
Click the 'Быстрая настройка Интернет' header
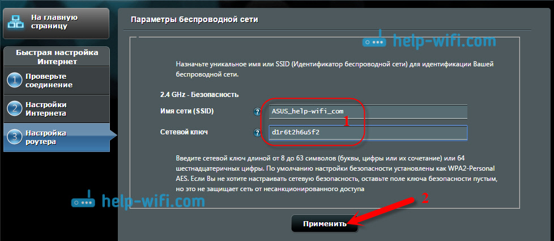coord(57,57)
